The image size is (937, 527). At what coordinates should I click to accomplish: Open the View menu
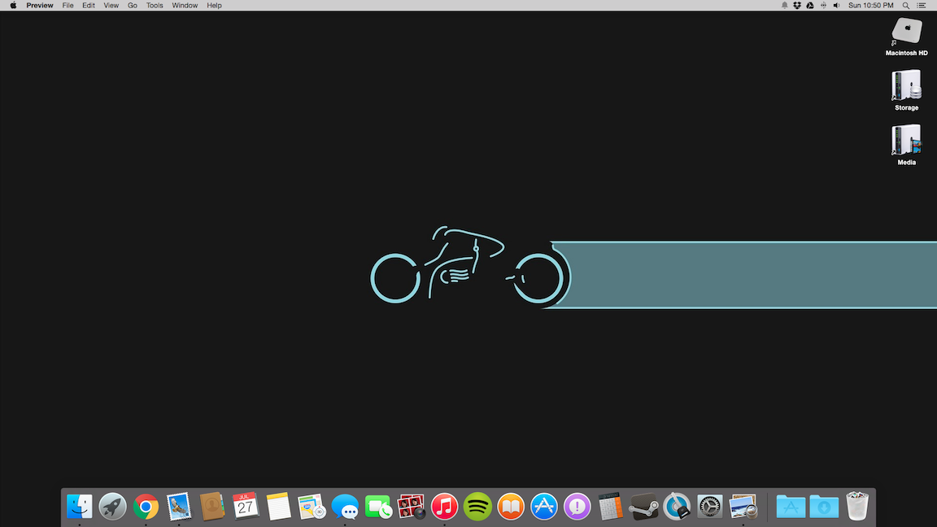pos(111,6)
